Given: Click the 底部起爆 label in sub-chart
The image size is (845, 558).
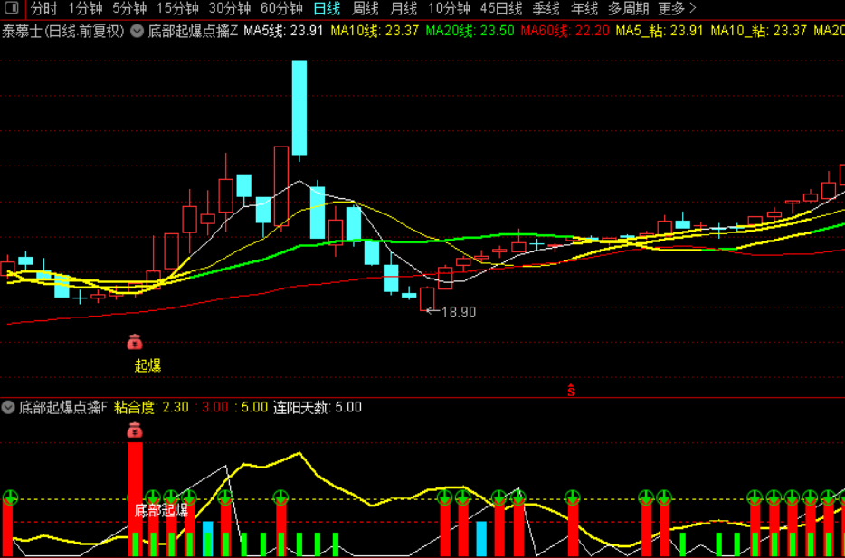Looking at the screenshot, I should [x=161, y=511].
